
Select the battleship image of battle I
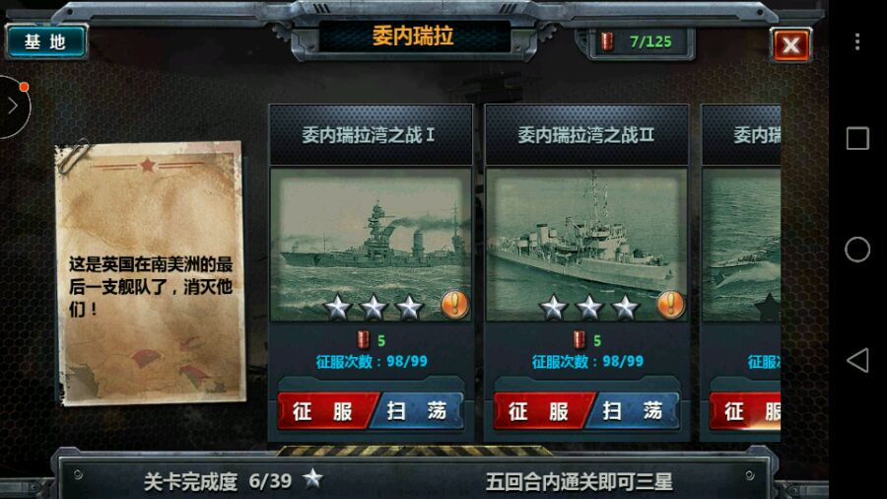click(x=372, y=245)
